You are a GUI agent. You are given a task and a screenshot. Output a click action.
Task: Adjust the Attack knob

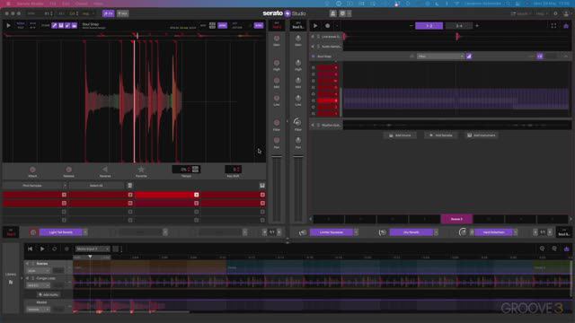pos(32,170)
